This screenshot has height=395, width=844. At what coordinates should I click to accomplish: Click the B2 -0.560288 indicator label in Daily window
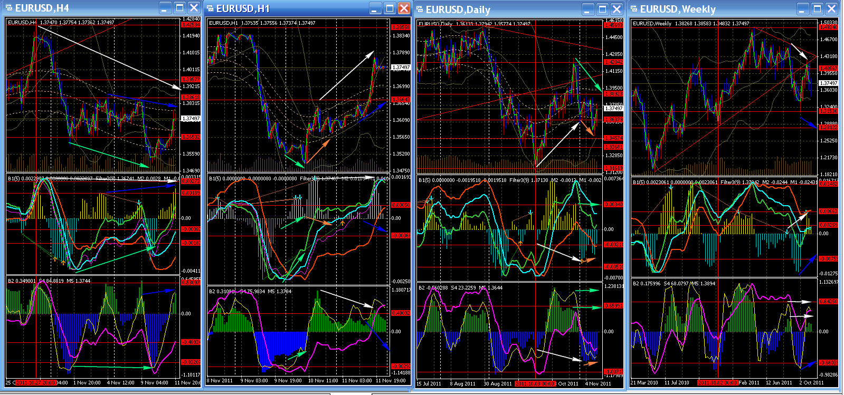(433, 288)
